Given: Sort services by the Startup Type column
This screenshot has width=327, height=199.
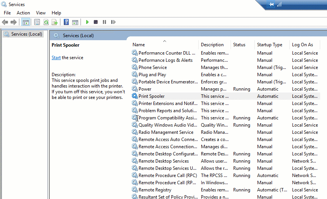Looking at the screenshot, I should (x=269, y=45).
